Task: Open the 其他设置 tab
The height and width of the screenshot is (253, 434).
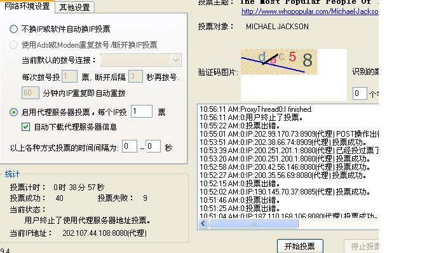Action: tap(74, 7)
